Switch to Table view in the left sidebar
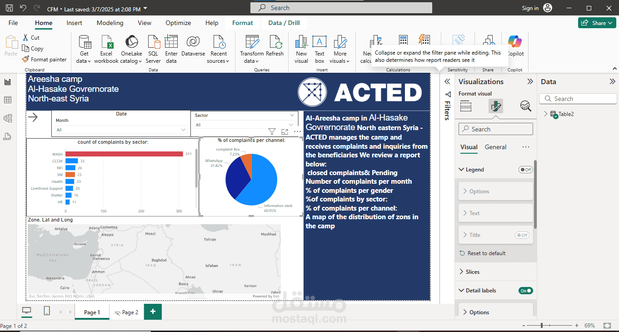Screen dimensions: 619x332 point(7,100)
